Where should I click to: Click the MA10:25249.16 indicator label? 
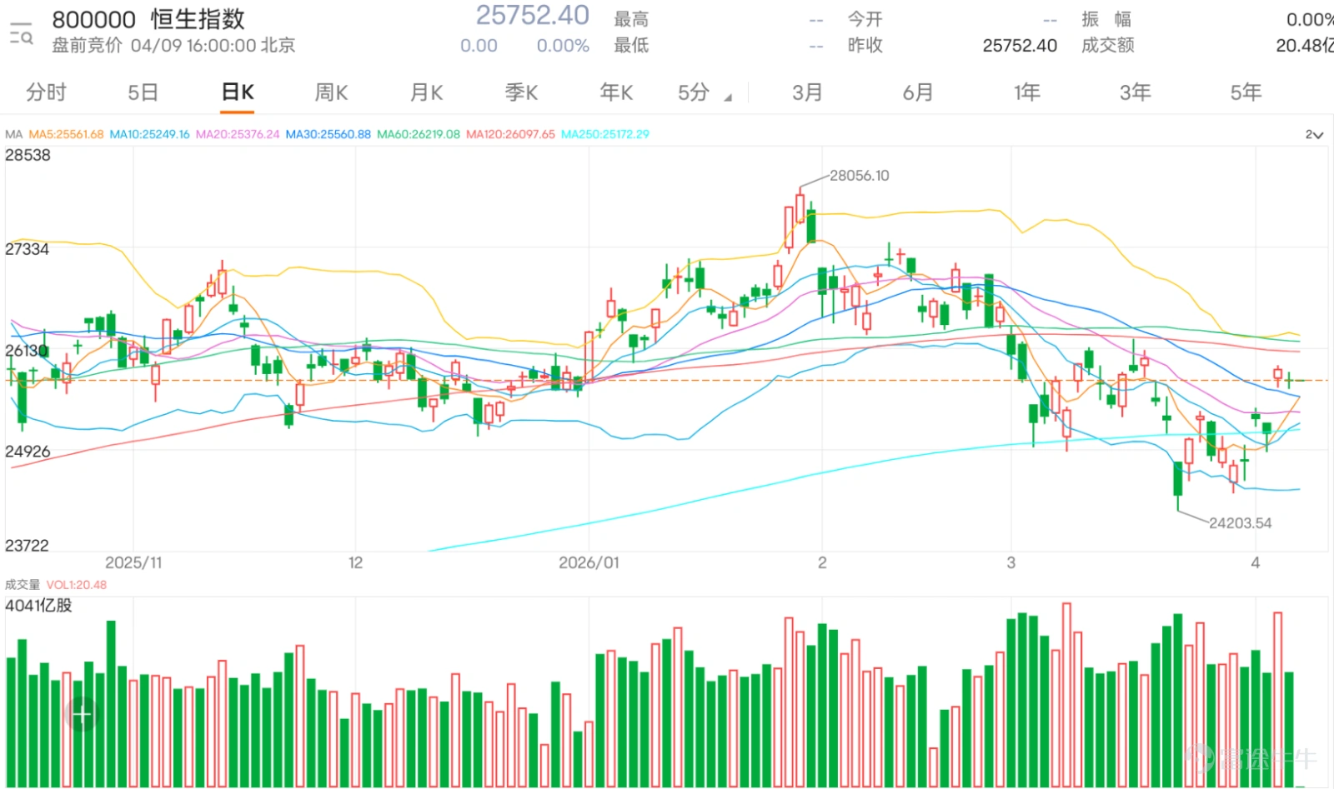[x=149, y=134]
